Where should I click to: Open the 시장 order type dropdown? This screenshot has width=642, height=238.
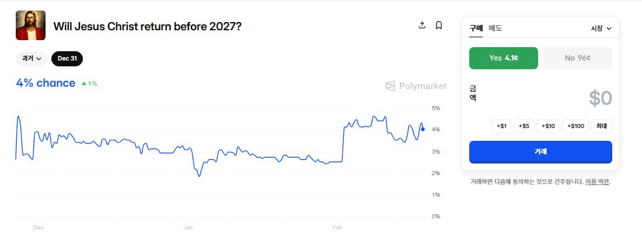(x=601, y=28)
